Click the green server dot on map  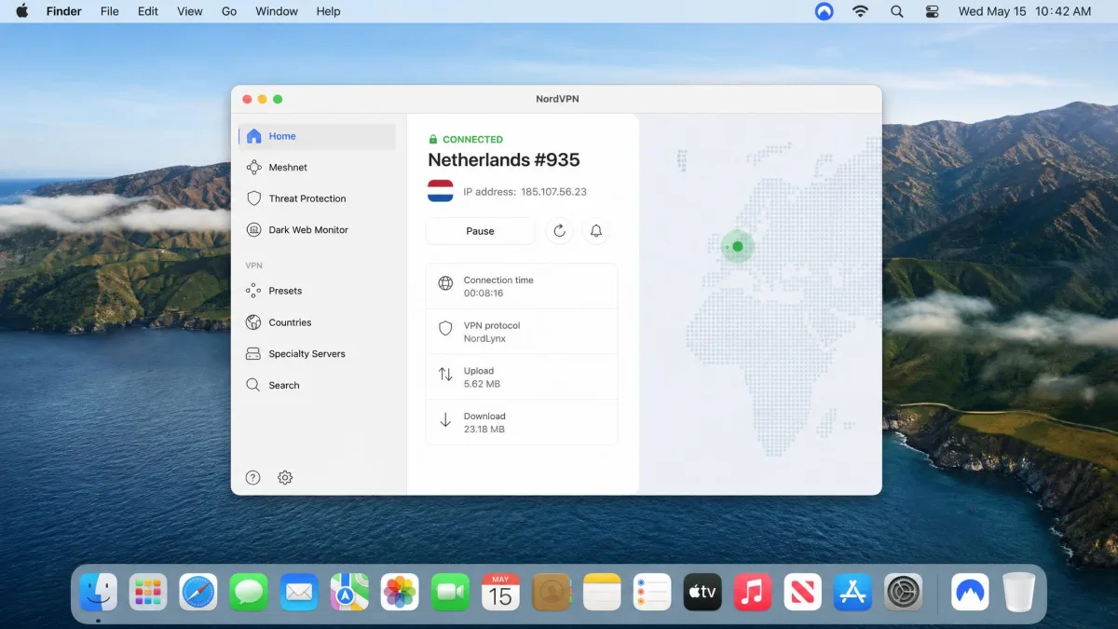(738, 247)
